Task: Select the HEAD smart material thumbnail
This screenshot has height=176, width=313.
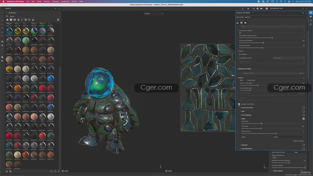Action: click(34, 31)
